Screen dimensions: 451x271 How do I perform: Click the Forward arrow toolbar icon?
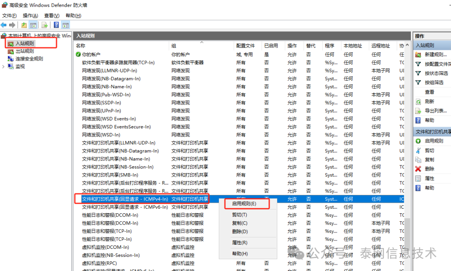12,25
